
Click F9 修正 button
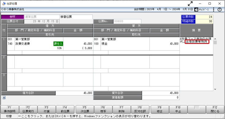click(159, 110)
